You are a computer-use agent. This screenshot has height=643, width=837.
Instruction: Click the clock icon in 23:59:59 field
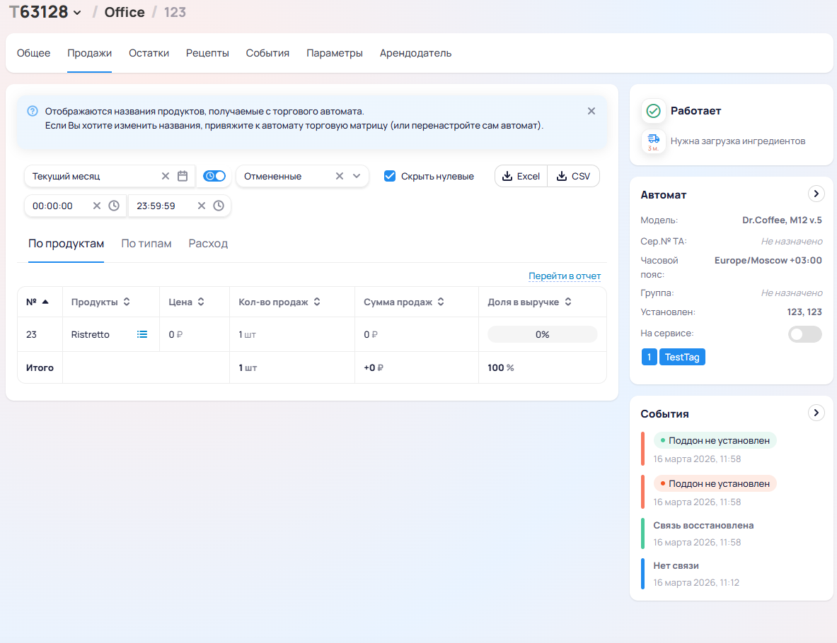(219, 206)
